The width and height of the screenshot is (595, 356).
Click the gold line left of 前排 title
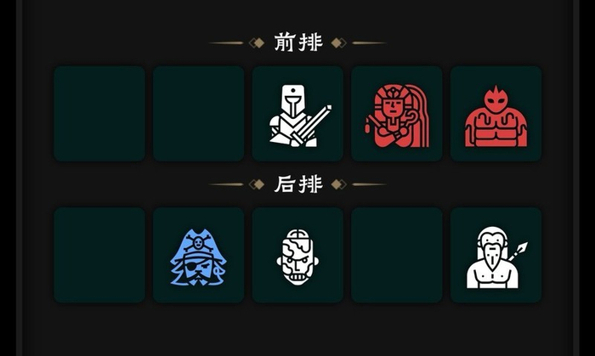coord(226,42)
